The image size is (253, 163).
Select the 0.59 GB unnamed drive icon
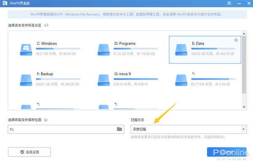tap(181, 80)
